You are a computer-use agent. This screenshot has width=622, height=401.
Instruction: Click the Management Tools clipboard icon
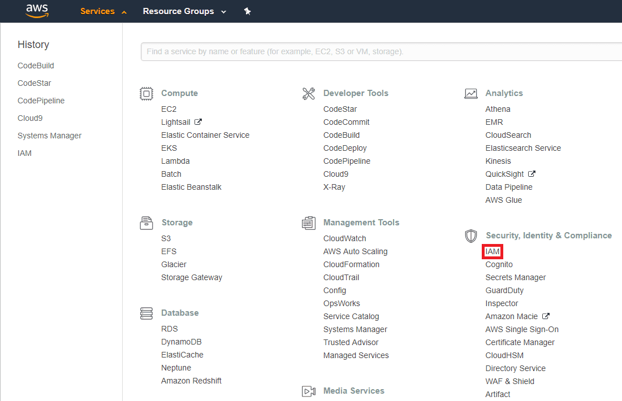tap(309, 223)
